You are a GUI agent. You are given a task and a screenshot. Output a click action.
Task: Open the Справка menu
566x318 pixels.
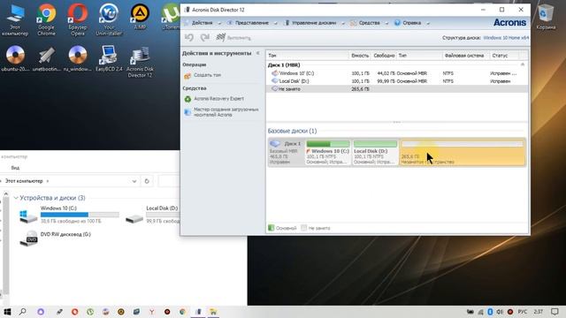(412, 23)
